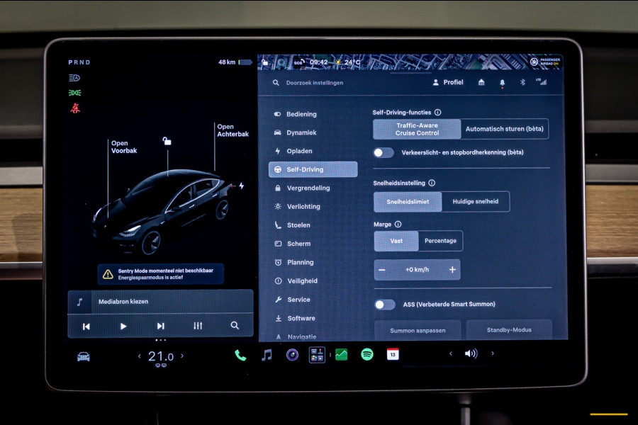Mute the speaker volume icon
The height and width of the screenshot is (425, 638).
click(x=471, y=353)
